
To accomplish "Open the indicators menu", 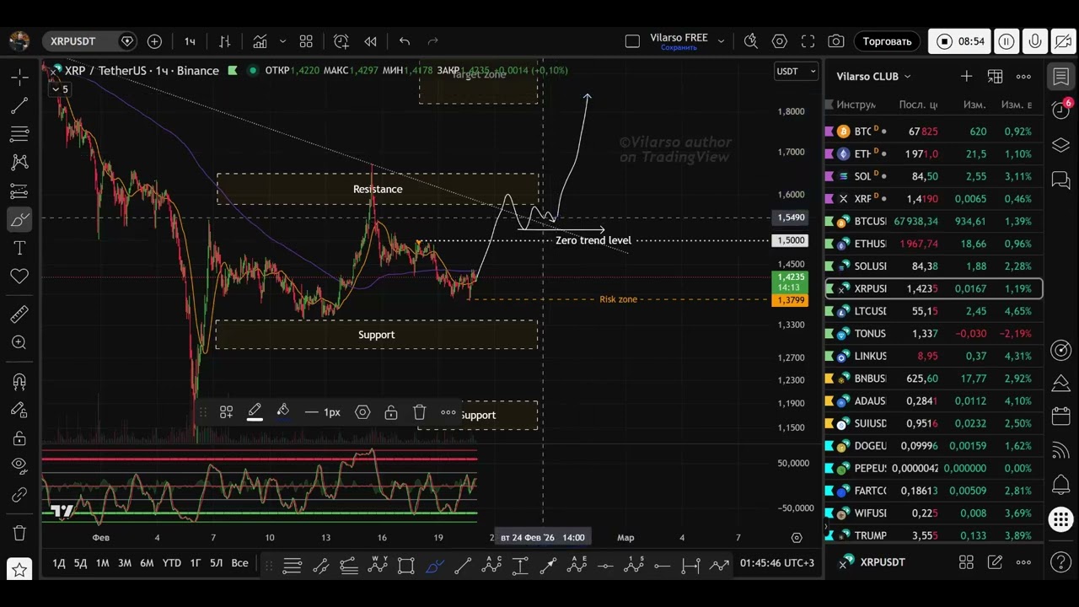I will coord(260,40).
